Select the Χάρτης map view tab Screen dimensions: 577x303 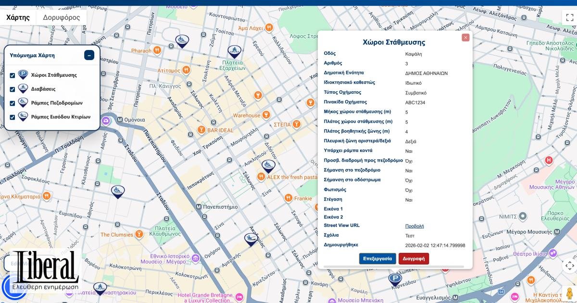(x=18, y=17)
